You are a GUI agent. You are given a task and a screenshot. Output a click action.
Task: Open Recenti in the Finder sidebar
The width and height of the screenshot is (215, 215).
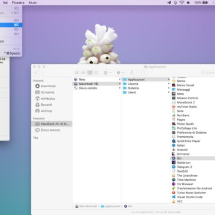point(47,105)
